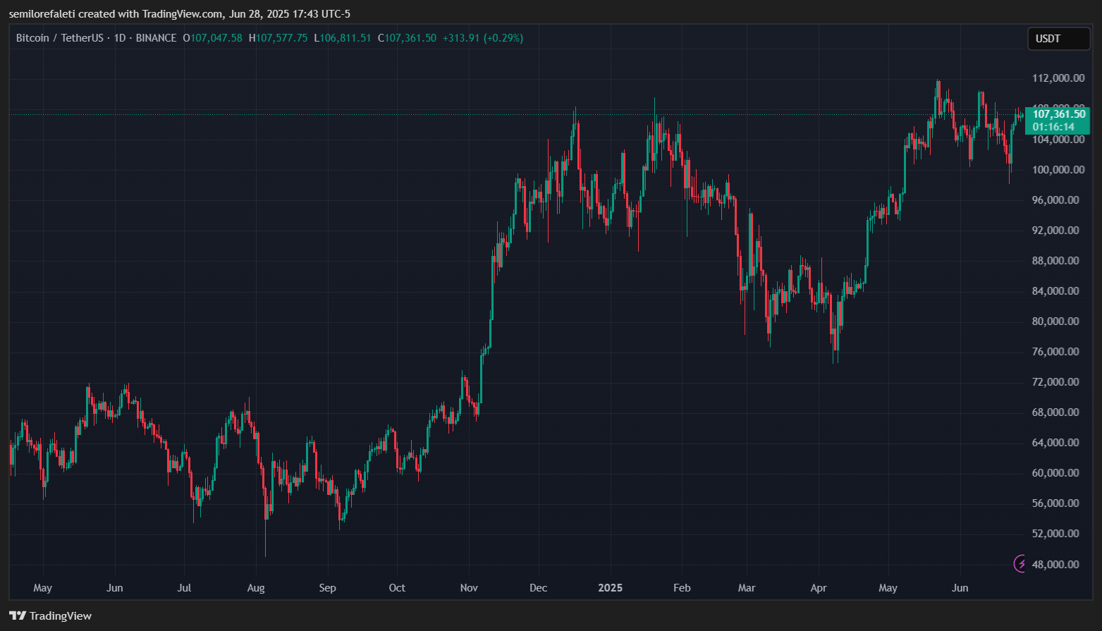Open the USDT currency selector
The width and height of the screenshot is (1102, 631).
[x=1058, y=39]
